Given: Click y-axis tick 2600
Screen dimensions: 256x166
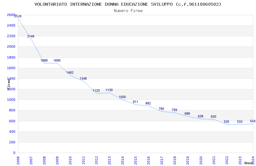Looking at the screenshot, I should 11,15.
